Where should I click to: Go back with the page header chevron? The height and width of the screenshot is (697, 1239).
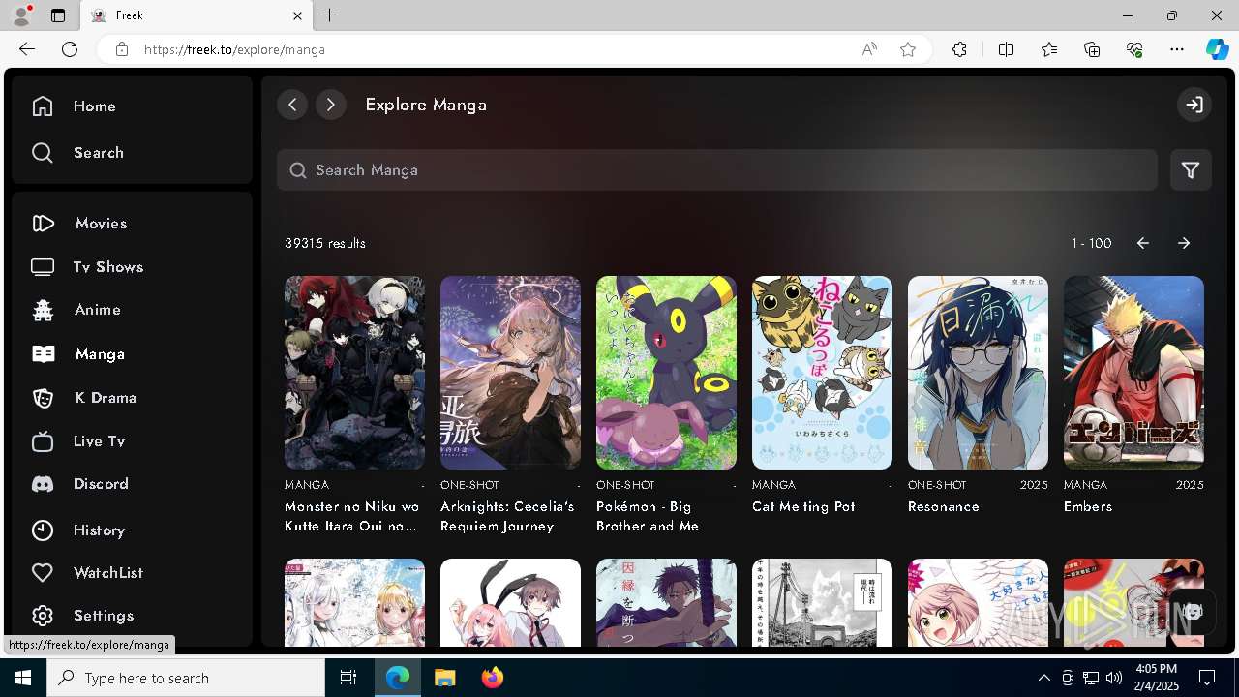pyautogui.click(x=292, y=105)
